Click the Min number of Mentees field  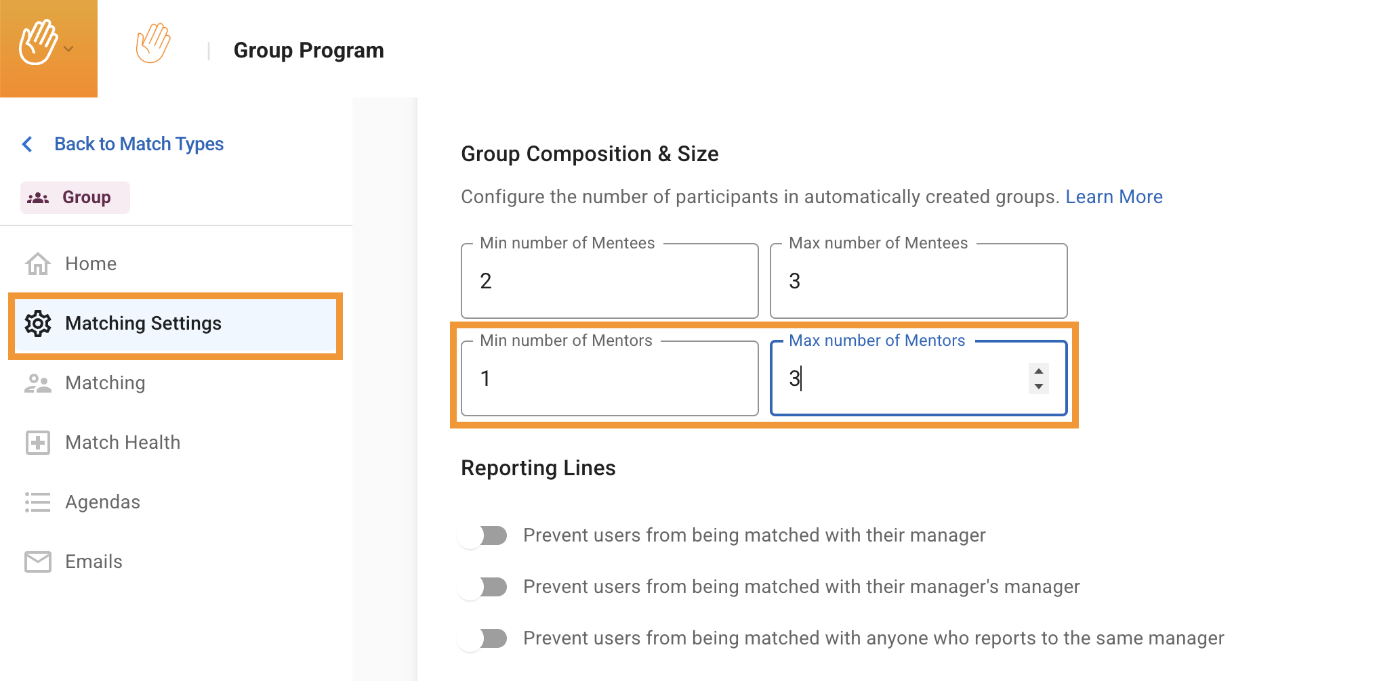coord(609,281)
